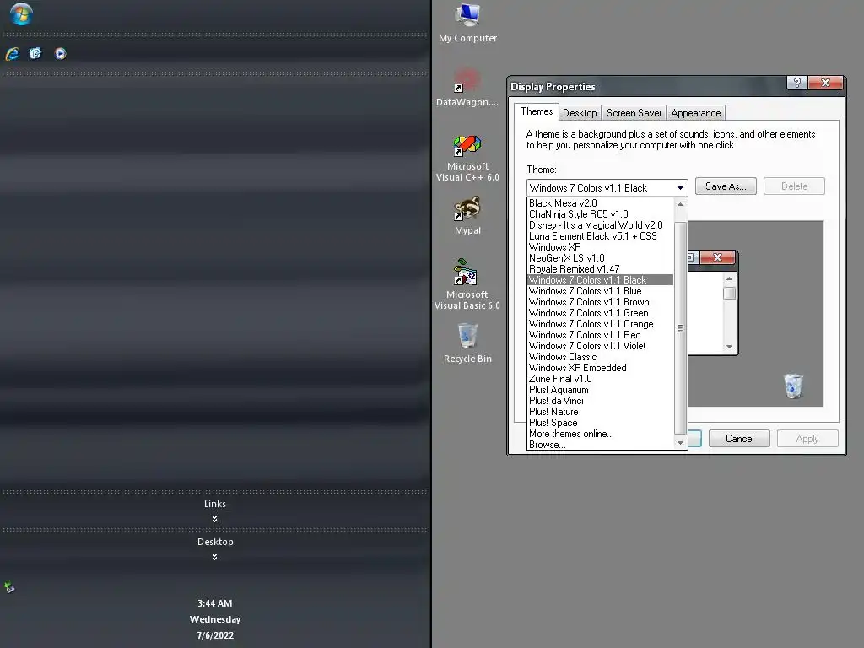Select Plus! Aquarium theme

coord(600,390)
